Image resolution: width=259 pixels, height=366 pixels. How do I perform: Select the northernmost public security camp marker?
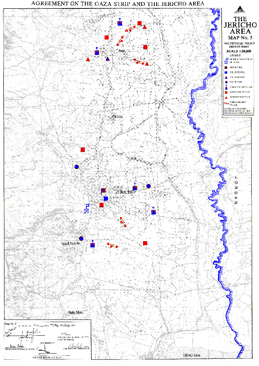tap(120, 22)
